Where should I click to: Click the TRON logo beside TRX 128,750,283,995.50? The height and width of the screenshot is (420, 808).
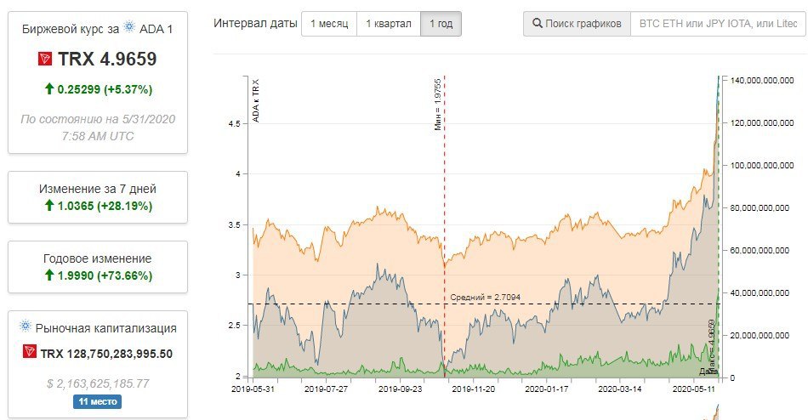click(30, 352)
